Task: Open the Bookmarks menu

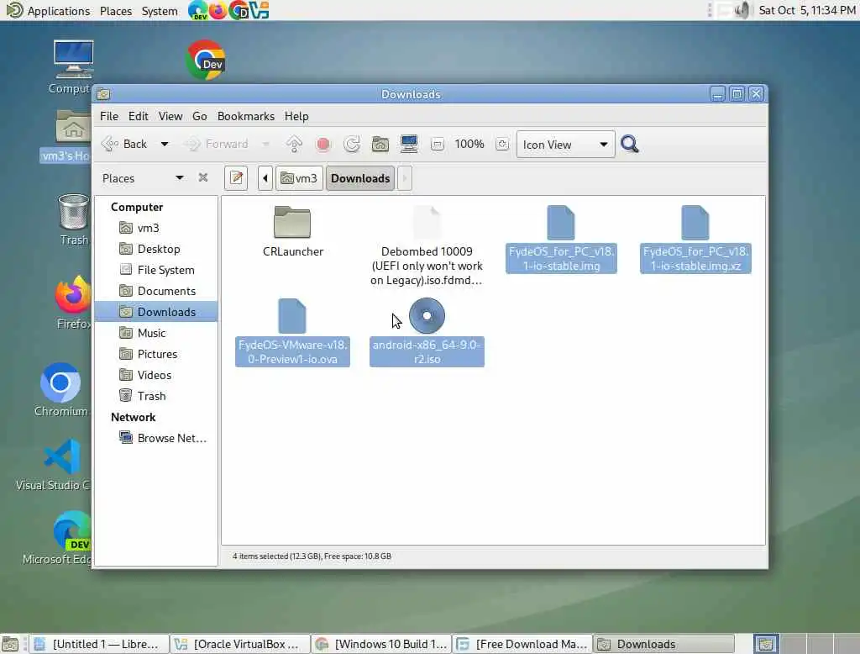Action: (x=246, y=116)
